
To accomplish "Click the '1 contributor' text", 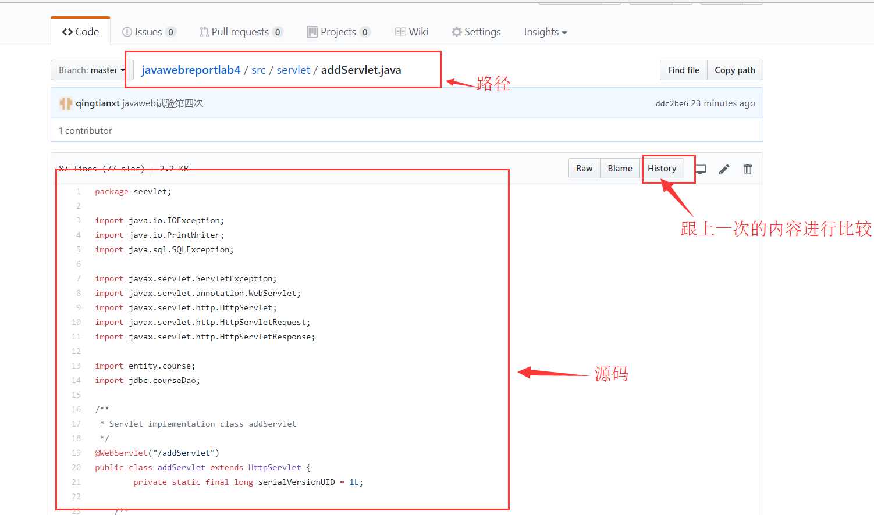I will pos(85,131).
